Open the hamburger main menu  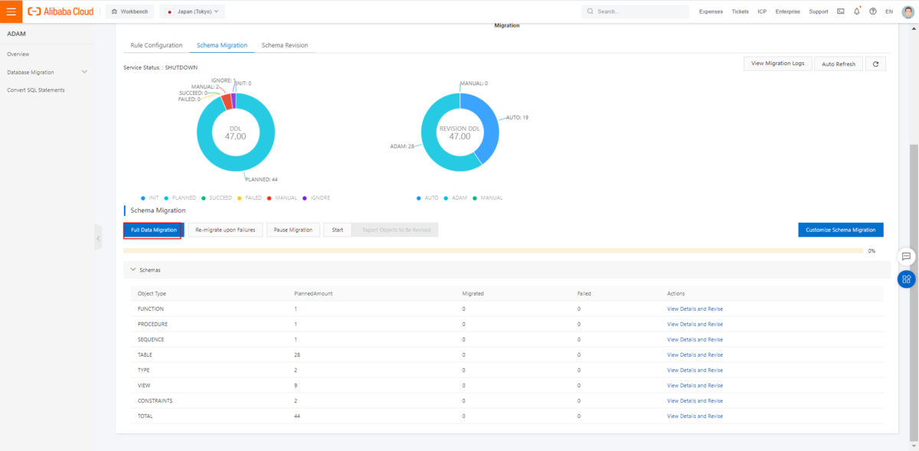point(11,11)
